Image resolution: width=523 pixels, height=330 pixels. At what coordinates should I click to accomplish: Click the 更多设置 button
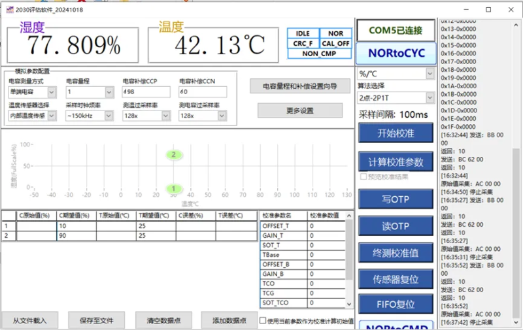[x=300, y=110]
